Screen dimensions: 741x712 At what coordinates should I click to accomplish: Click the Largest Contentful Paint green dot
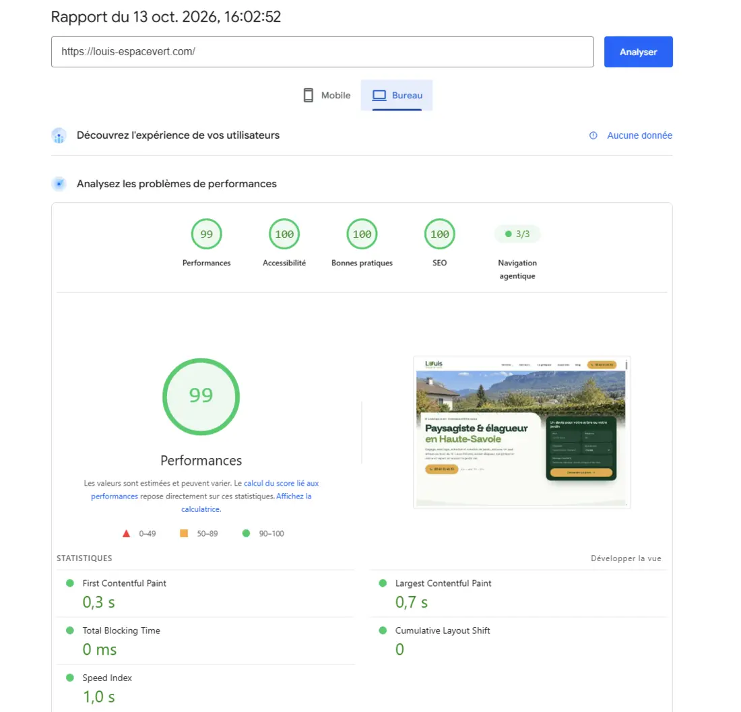coord(383,583)
